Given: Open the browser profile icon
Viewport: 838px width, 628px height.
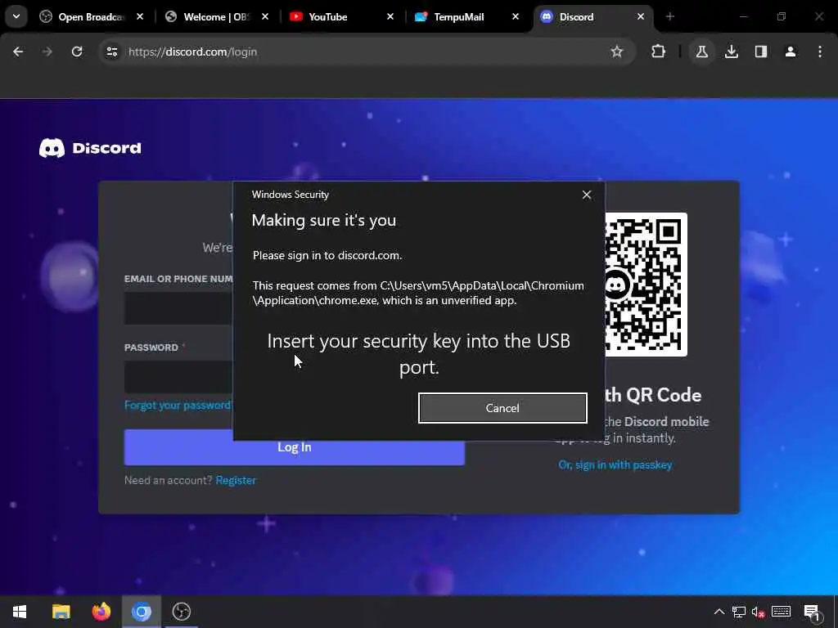Looking at the screenshot, I should [791, 52].
